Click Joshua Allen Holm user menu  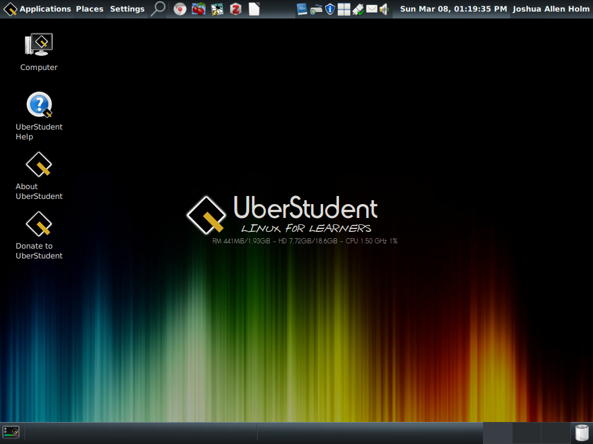coord(550,9)
